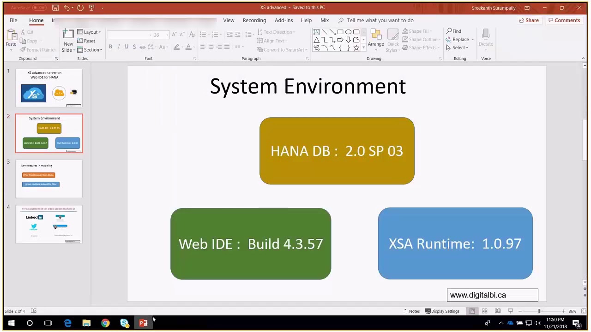Expand the Layout dropdown
Image resolution: width=591 pixels, height=332 pixels.
[x=89, y=32]
